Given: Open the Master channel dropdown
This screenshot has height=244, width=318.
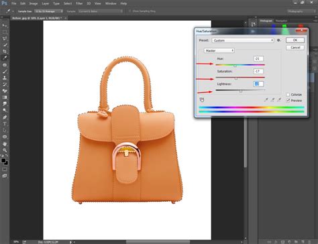Looking at the screenshot, I should [x=219, y=51].
